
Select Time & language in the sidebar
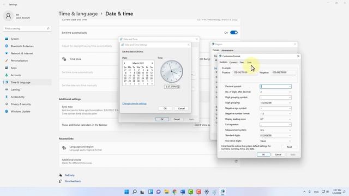[27, 82]
